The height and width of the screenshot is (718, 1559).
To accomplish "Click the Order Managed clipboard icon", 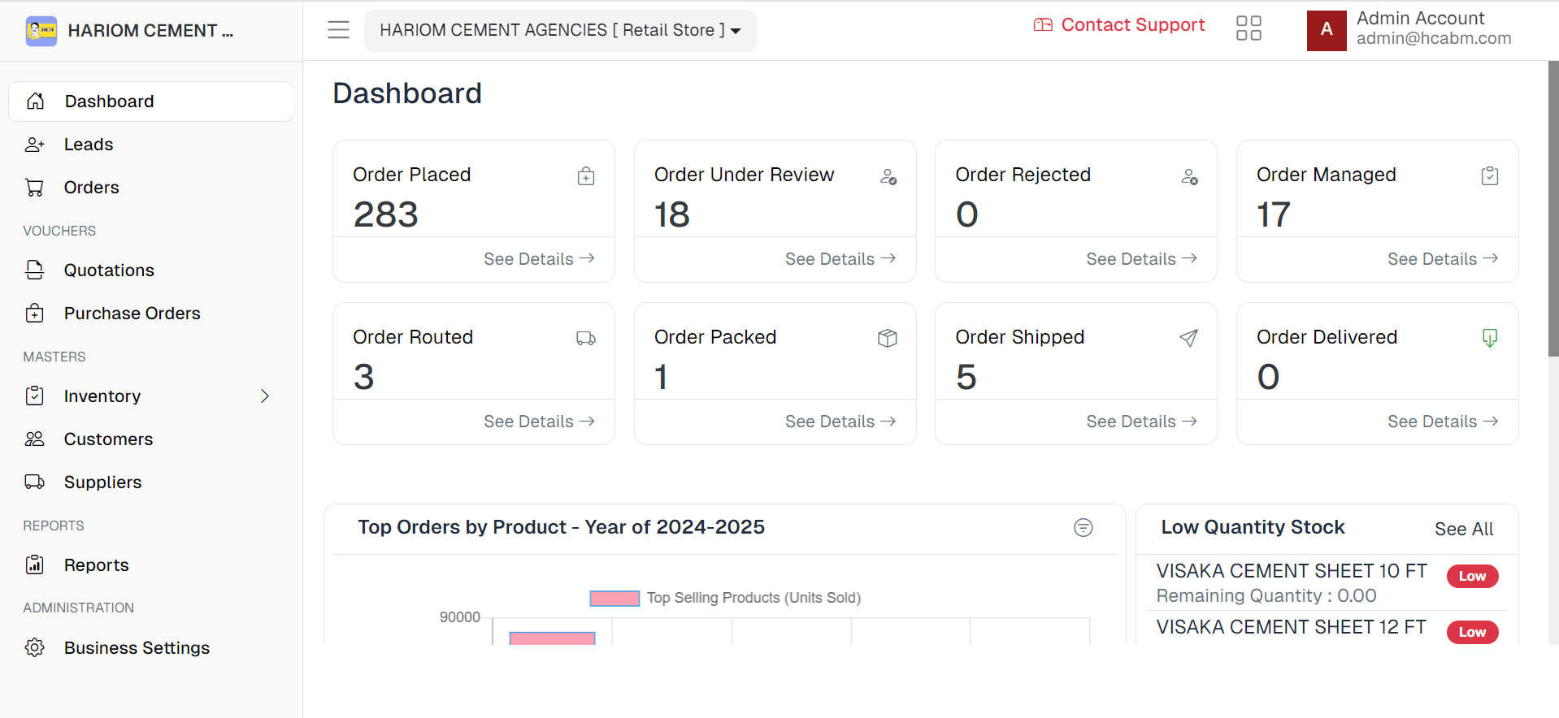I will pyautogui.click(x=1490, y=175).
